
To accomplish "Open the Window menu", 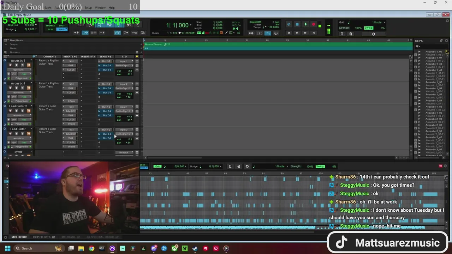I will click(x=100, y=8).
